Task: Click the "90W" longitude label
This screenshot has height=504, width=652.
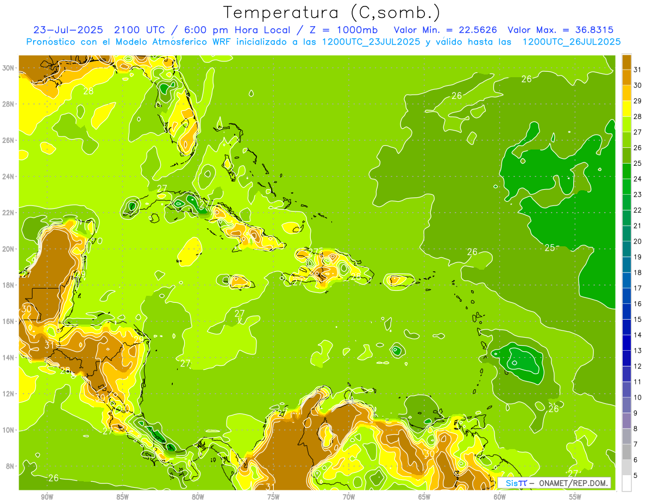Action: point(47,497)
